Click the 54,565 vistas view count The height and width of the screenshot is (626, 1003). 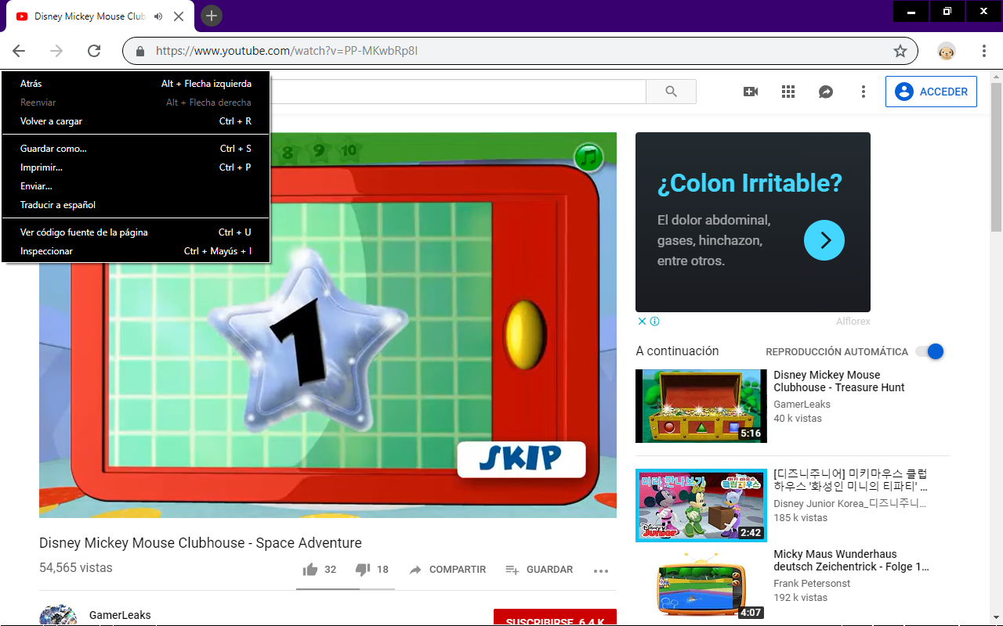(x=76, y=568)
